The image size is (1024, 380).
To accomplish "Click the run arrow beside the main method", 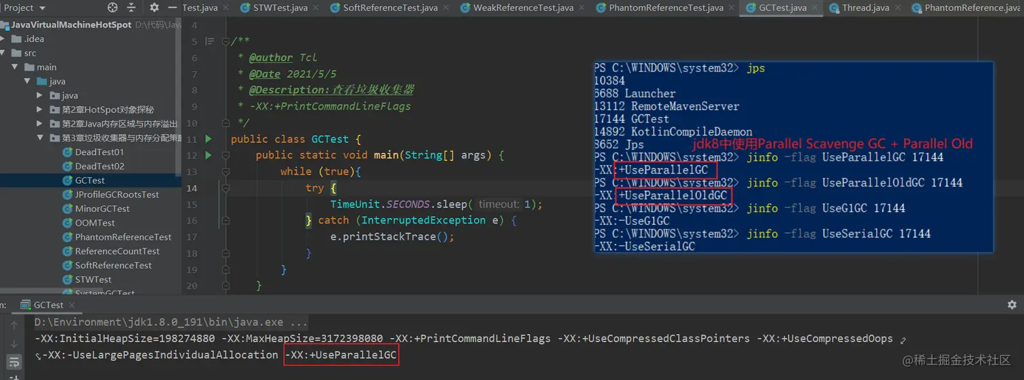I will click(209, 155).
